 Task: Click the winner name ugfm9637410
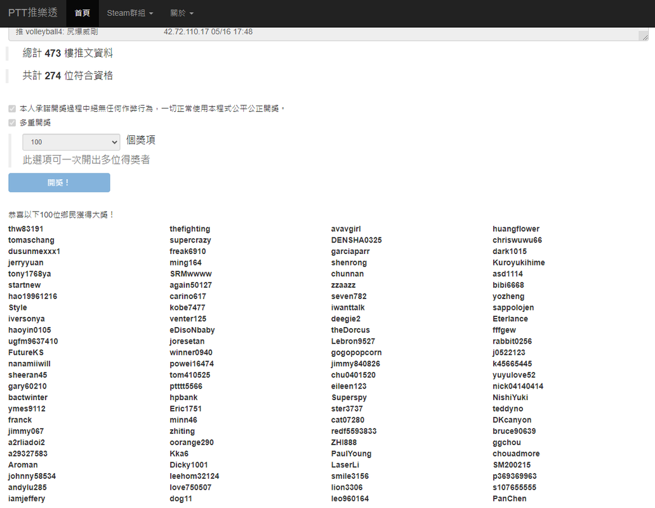[x=33, y=342]
